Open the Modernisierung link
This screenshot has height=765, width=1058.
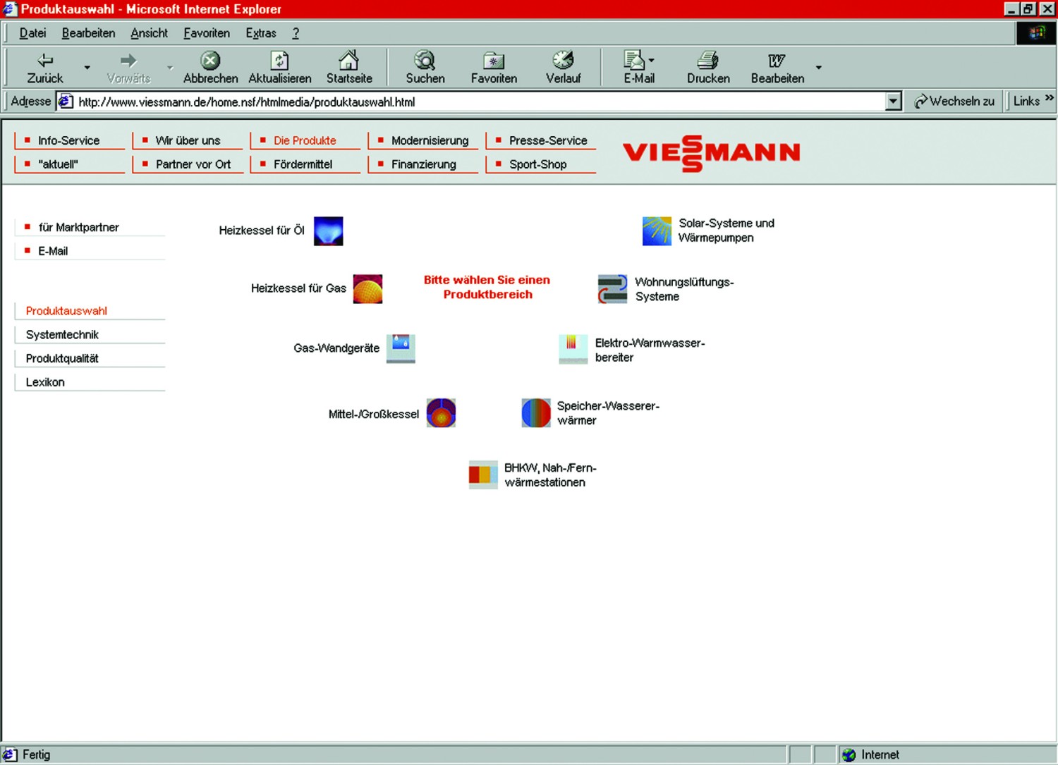(430, 140)
